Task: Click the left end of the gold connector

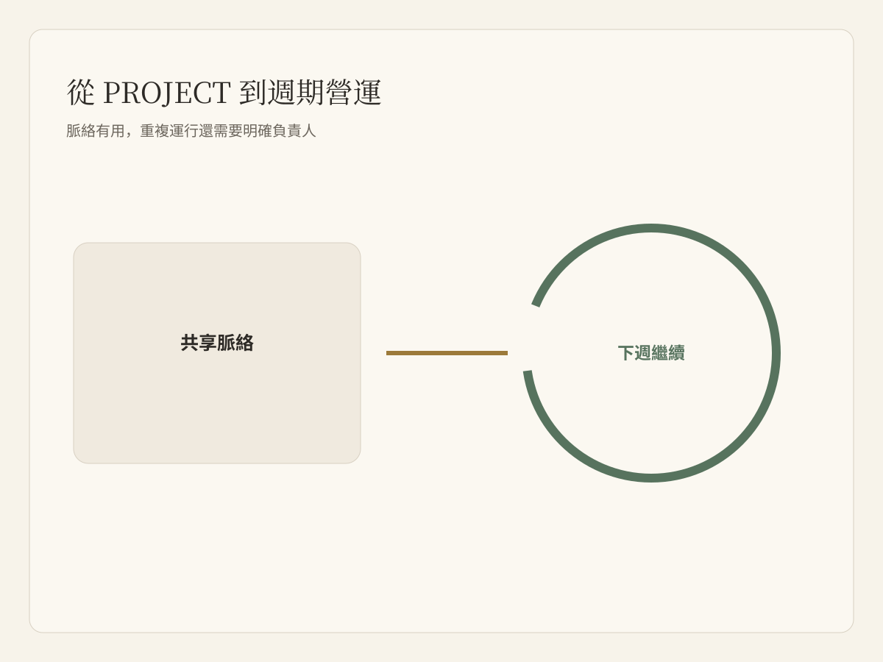Action: 389,353
